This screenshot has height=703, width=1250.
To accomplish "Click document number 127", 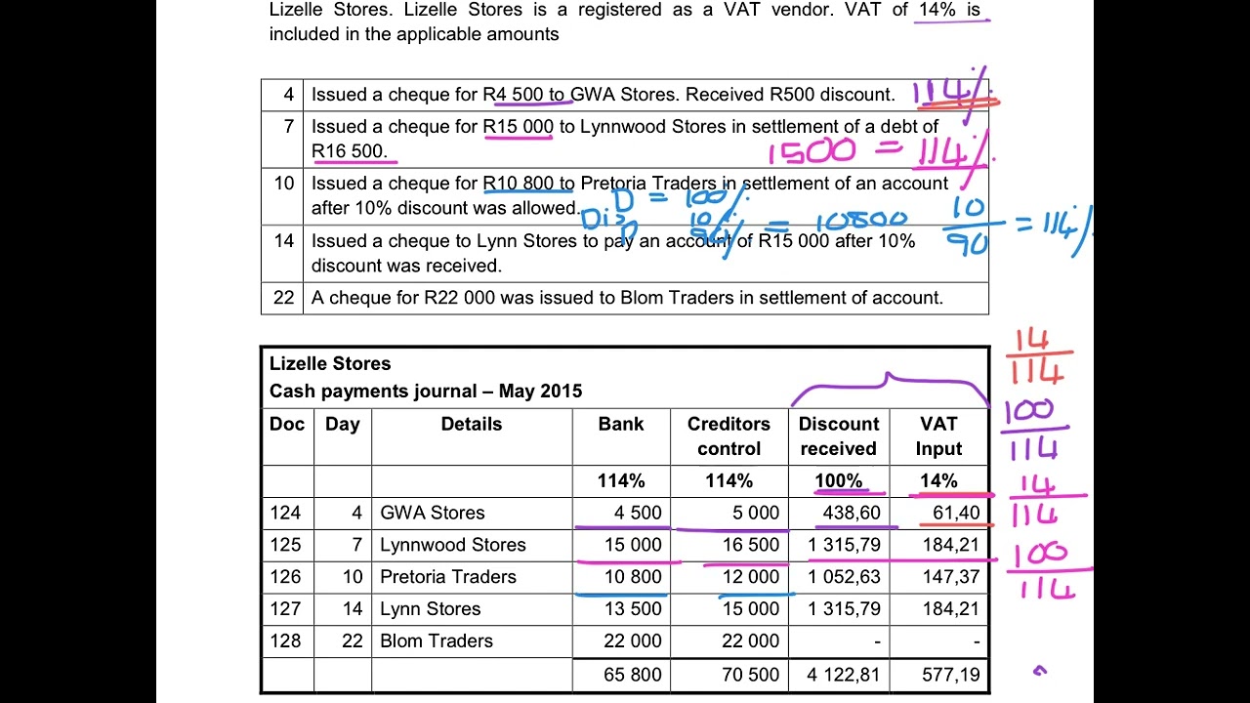I will click(x=285, y=608).
